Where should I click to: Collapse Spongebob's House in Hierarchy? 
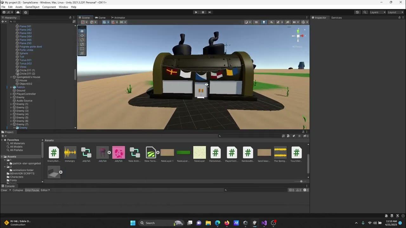point(11,77)
